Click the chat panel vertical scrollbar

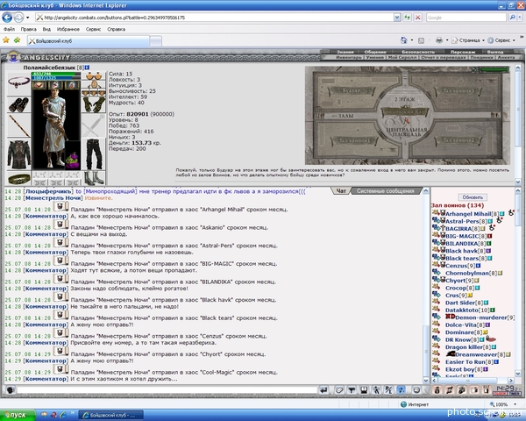point(426,285)
